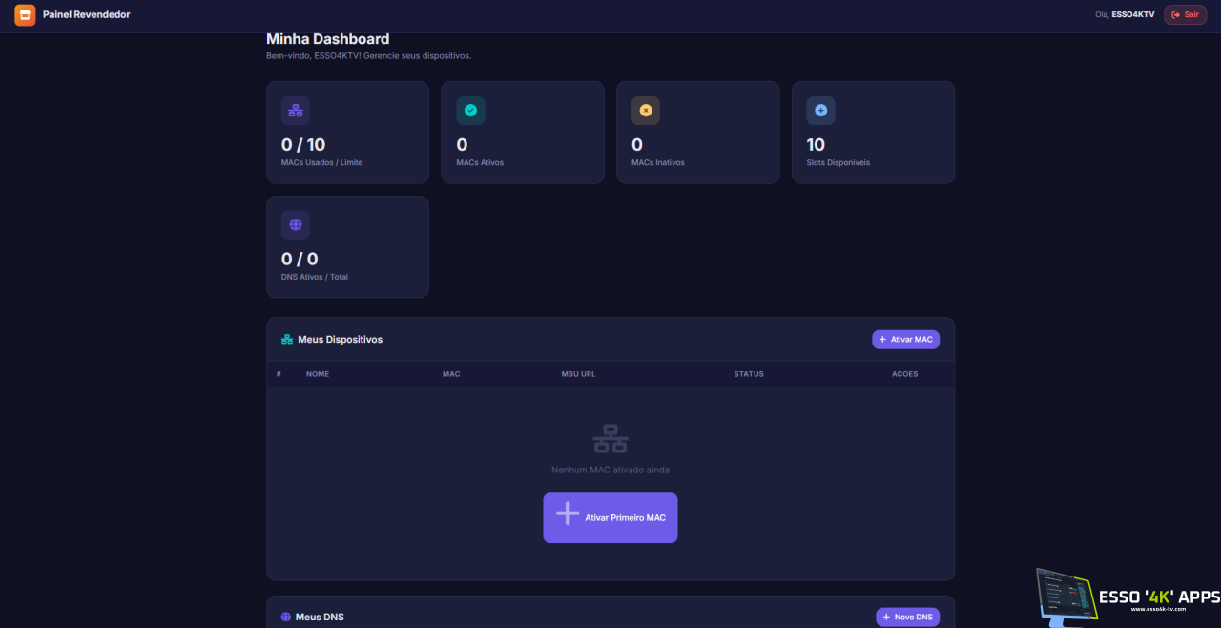Click the network icon in MACs Usados card
Screen dimensions: 1221x628
pos(296,111)
